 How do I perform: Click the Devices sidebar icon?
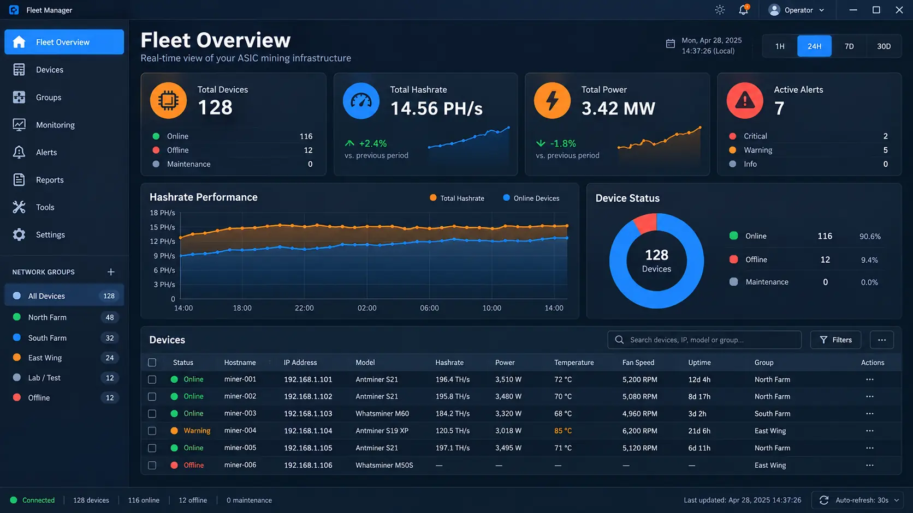19,70
